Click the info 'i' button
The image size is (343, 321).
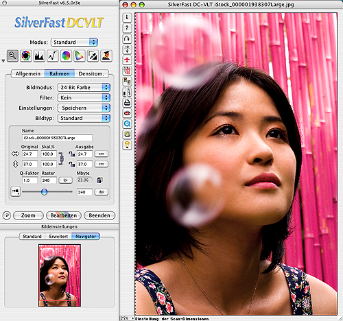click(x=127, y=17)
